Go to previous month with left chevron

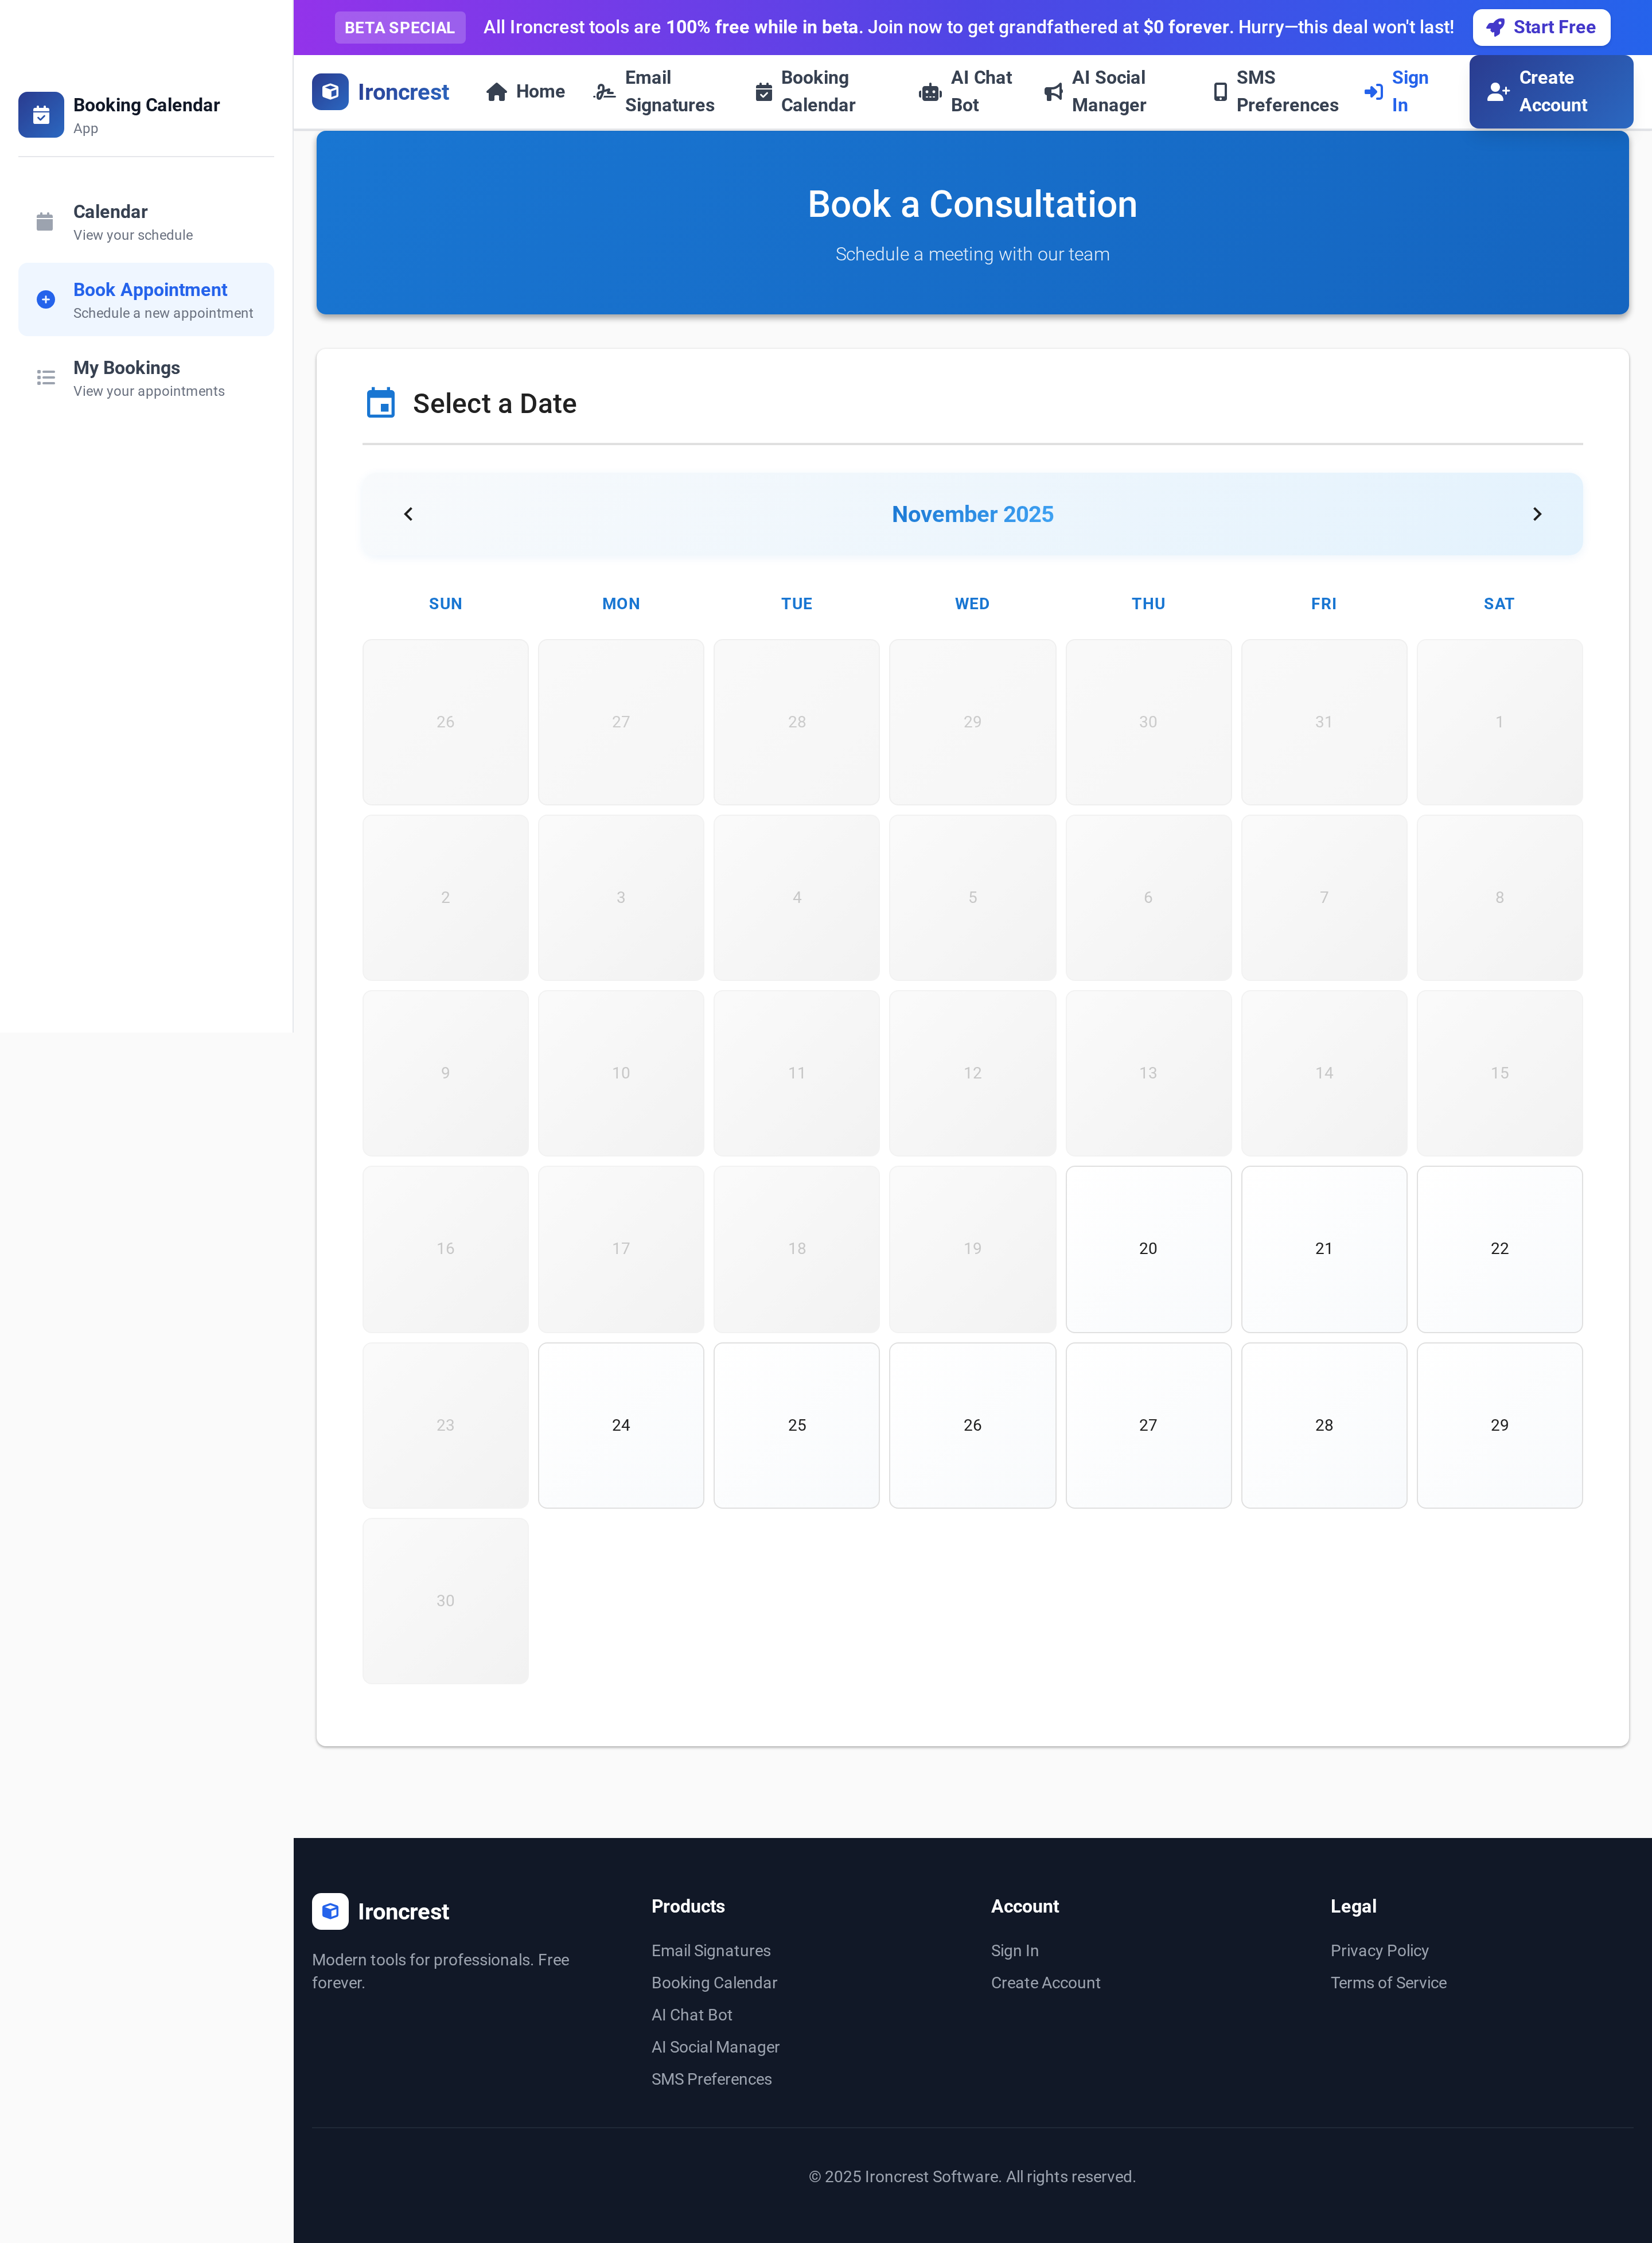point(408,513)
